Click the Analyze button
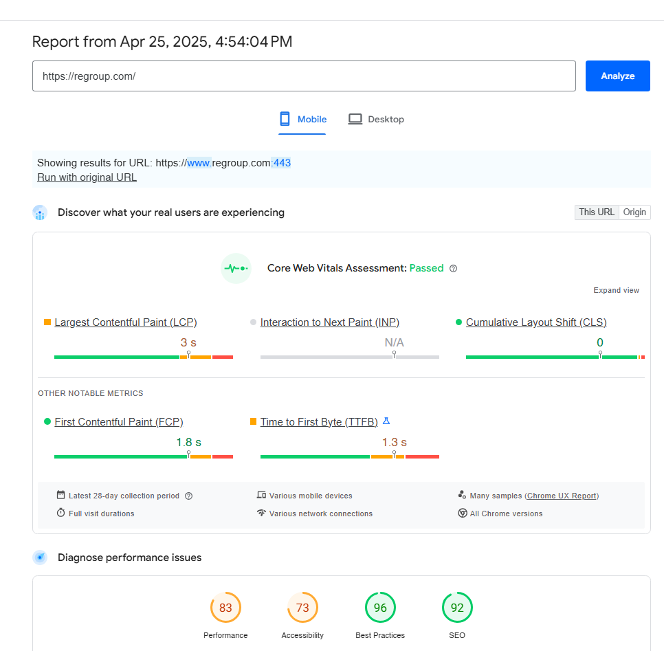The image size is (664, 651). click(617, 76)
